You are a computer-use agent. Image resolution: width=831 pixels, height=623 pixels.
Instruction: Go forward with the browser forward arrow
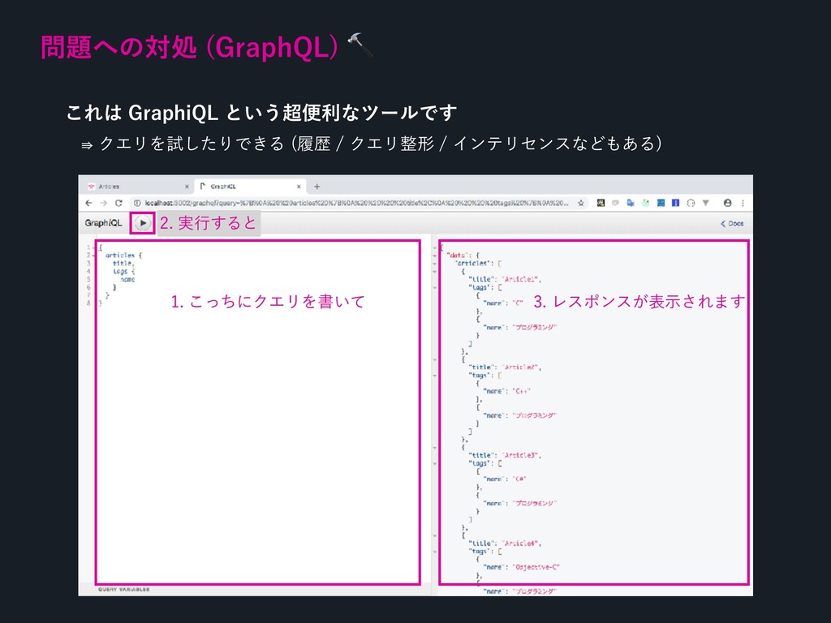coord(103,203)
